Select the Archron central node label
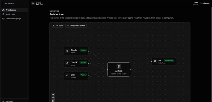The width and height of the screenshot is (212, 102). point(119,71)
